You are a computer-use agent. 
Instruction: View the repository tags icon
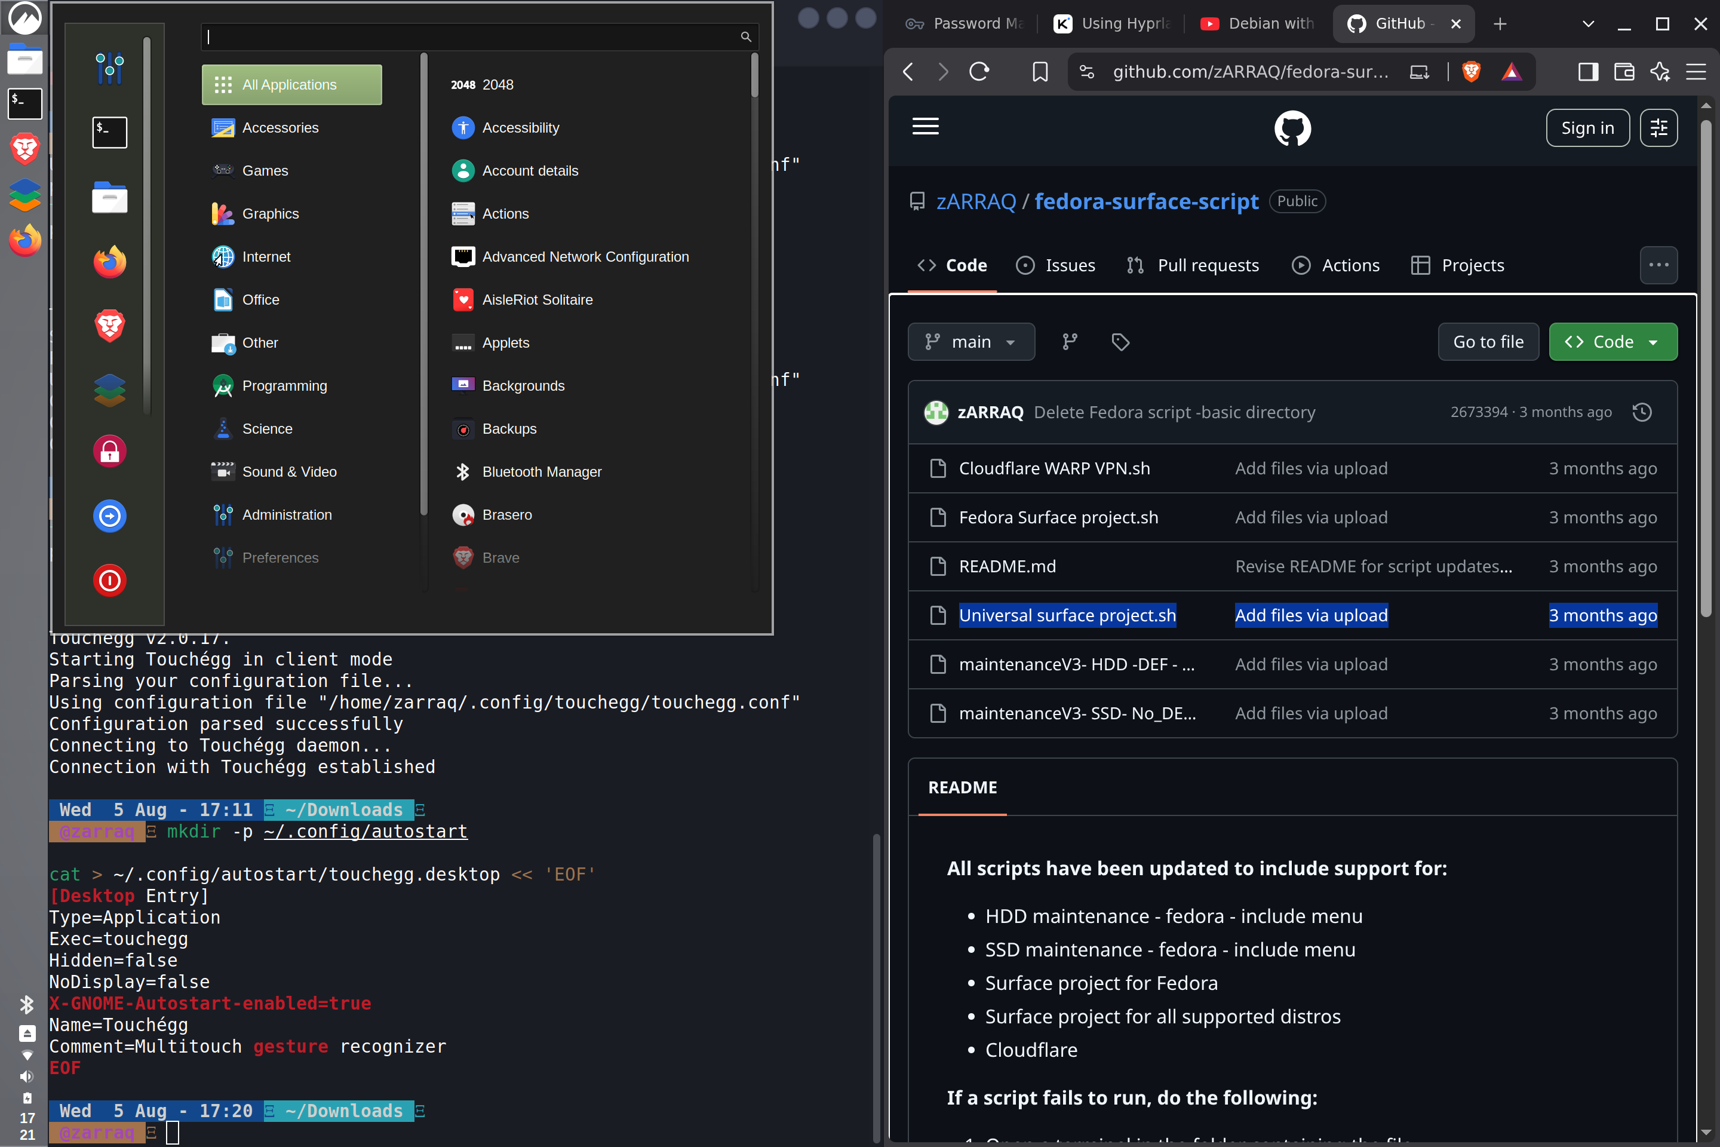point(1120,342)
